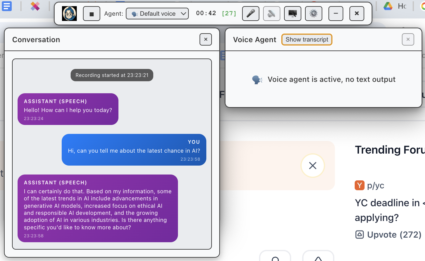Screen dimensions: 425x261
Task: Open the Default voice dropdown
Action: click(157, 13)
